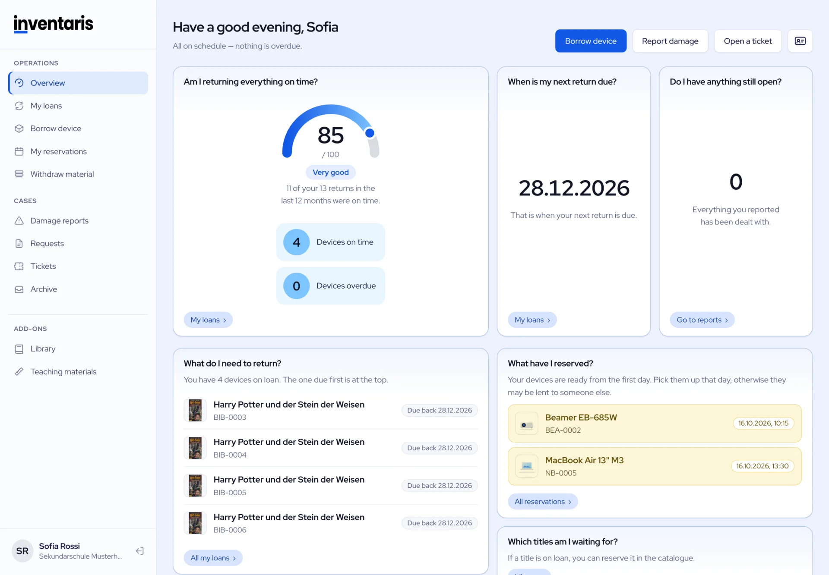Open the ID card icon button

tap(800, 41)
